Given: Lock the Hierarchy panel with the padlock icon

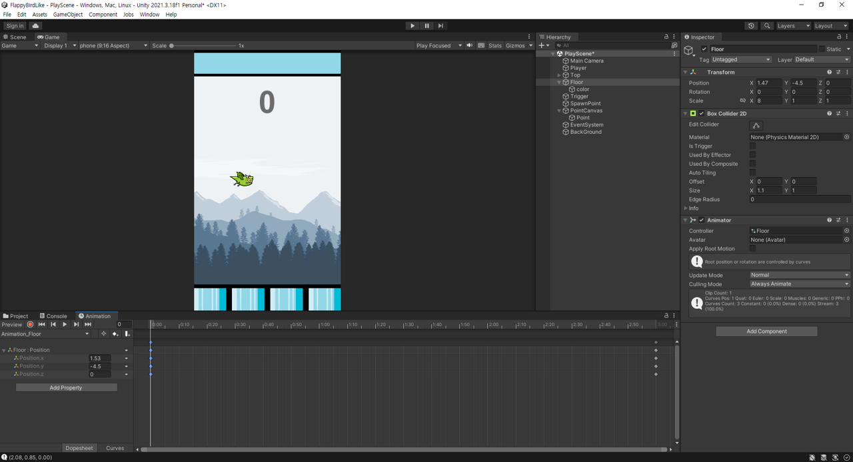Looking at the screenshot, I should 666,37.
